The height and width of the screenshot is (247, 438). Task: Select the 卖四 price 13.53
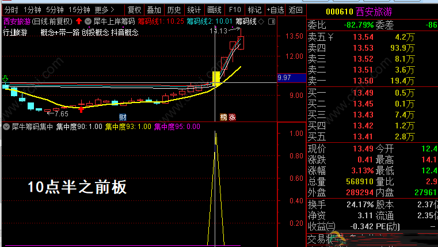(x=363, y=48)
